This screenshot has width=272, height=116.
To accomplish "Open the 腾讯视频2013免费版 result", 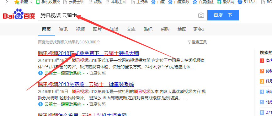I will [x=86, y=85].
